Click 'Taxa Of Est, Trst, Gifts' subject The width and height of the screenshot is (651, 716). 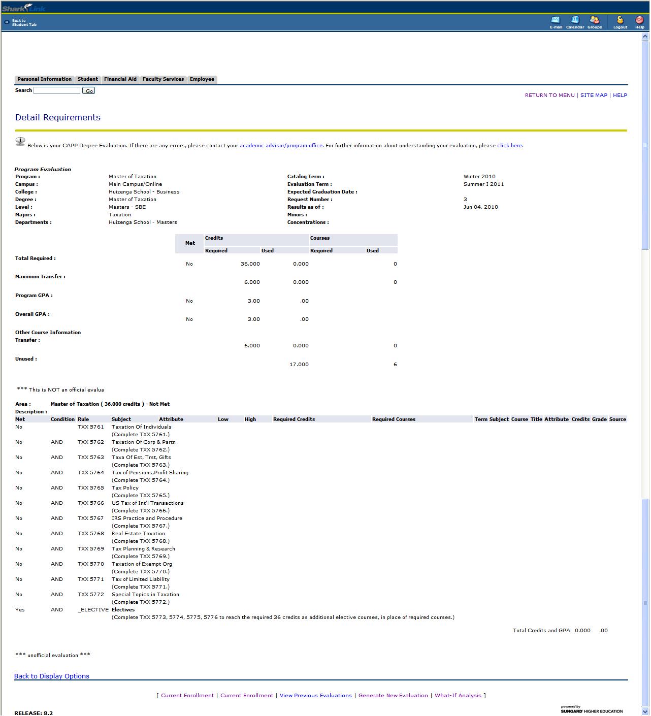click(x=141, y=458)
